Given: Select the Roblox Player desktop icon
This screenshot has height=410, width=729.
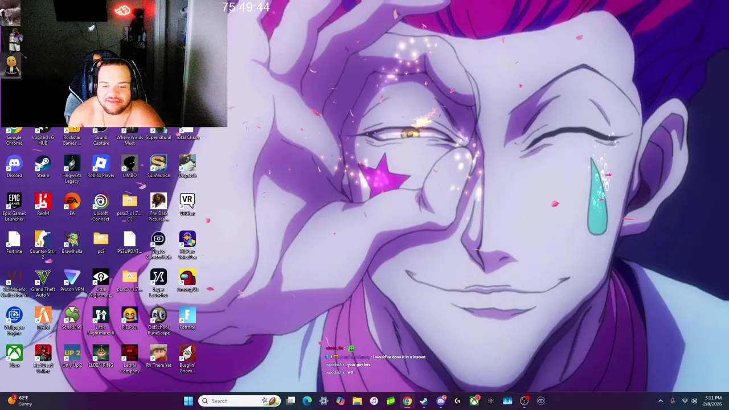Looking at the screenshot, I should pyautogui.click(x=101, y=167).
